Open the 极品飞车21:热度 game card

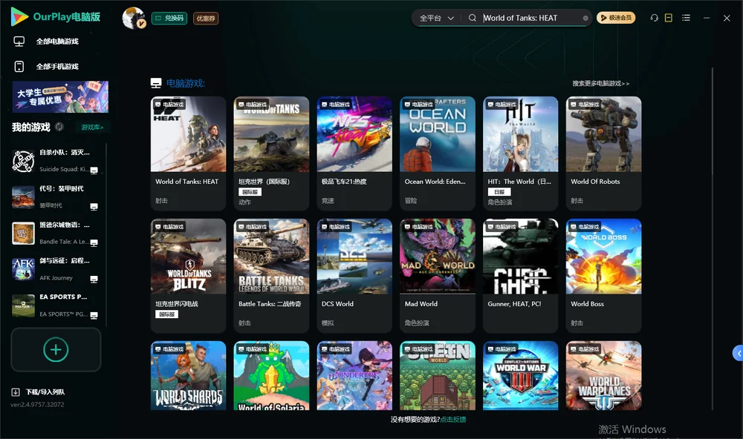coord(354,154)
